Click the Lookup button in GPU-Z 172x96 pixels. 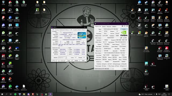pyautogui.click(x=124, y=29)
